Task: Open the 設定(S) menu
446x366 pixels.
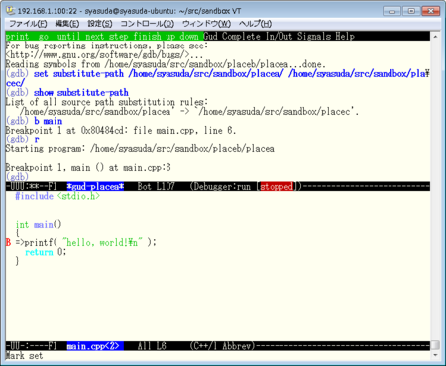Action: pos(100,24)
